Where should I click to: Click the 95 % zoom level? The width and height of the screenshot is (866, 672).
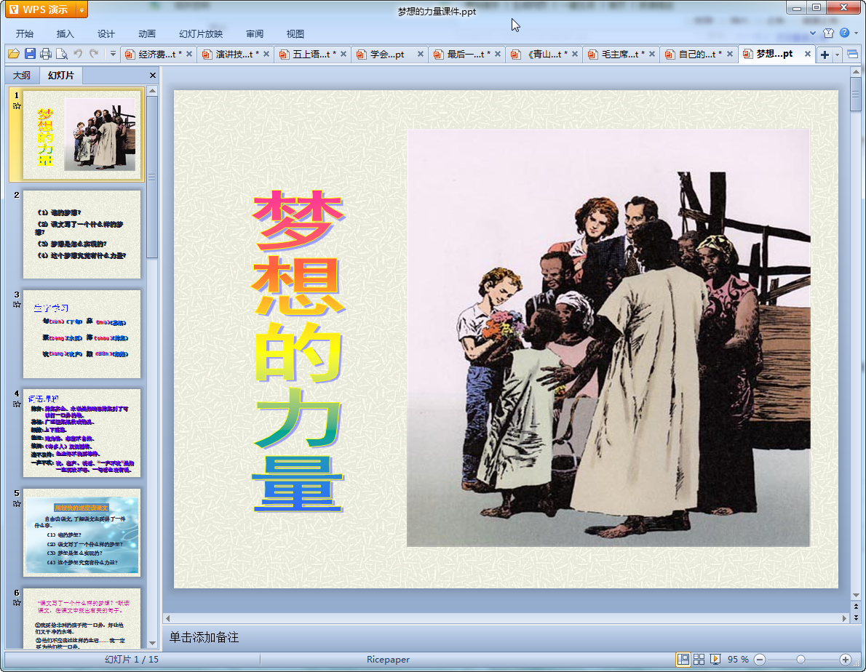[x=738, y=659]
